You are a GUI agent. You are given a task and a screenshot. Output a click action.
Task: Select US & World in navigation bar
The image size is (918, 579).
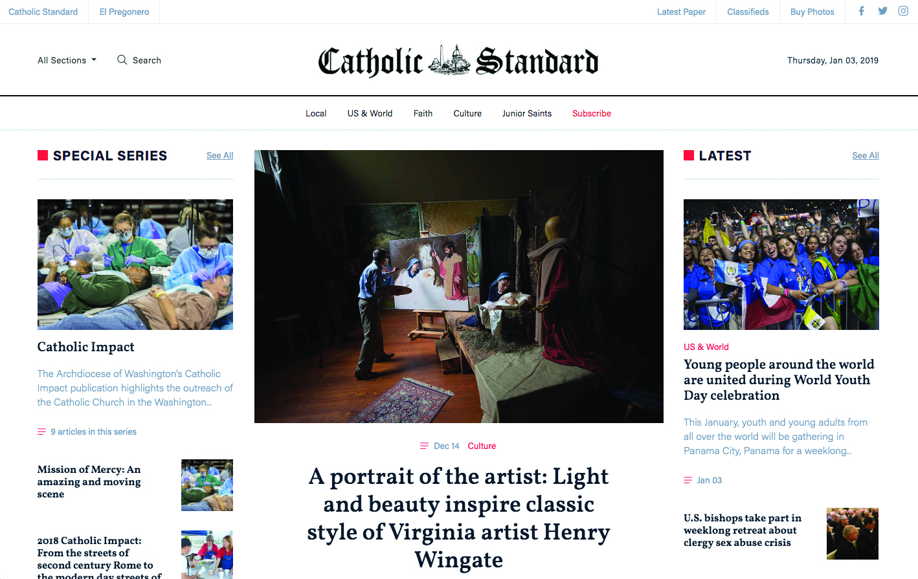coord(370,113)
